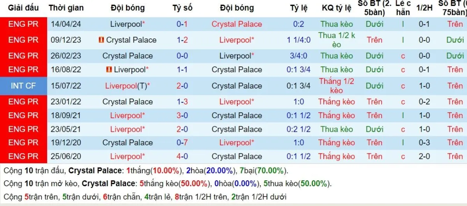The width and height of the screenshot is (467, 206).
Task: Click the 'KQ tỷ lệ' column header
Action: 336,8
